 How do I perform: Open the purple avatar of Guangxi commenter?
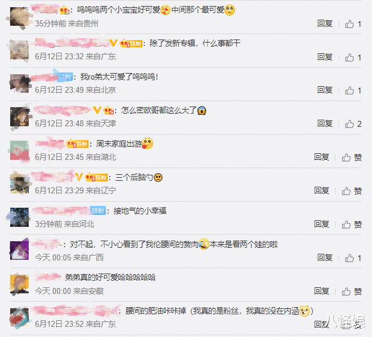[x=20, y=250]
